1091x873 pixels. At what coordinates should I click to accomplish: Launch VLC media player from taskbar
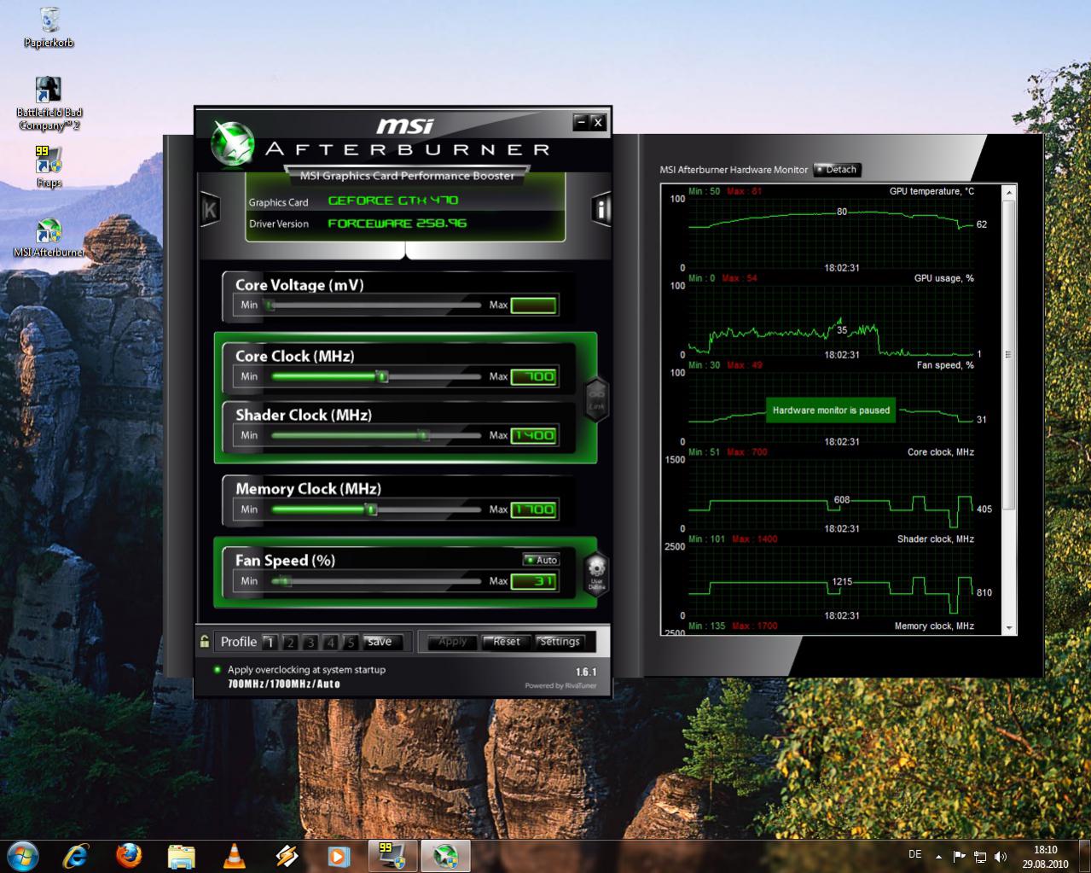click(234, 856)
